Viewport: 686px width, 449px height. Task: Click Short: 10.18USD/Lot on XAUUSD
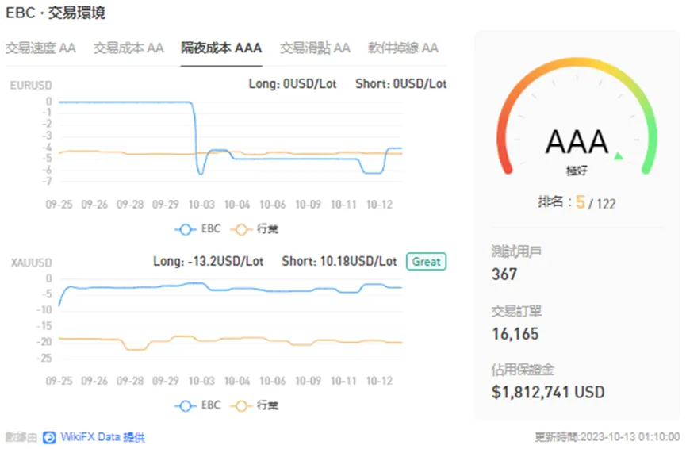339,261
